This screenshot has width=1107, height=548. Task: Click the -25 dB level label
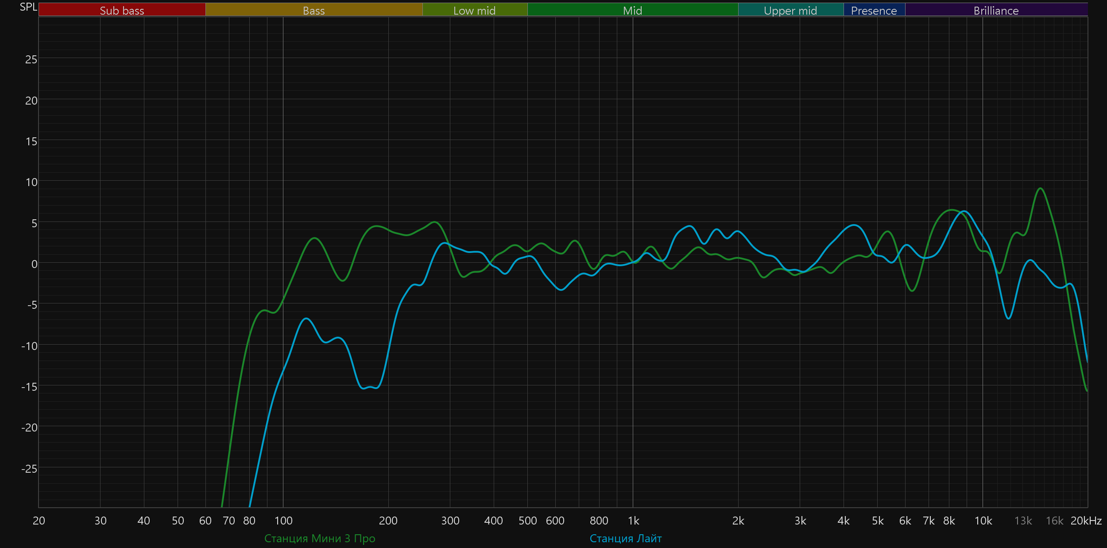tap(29, 469)
